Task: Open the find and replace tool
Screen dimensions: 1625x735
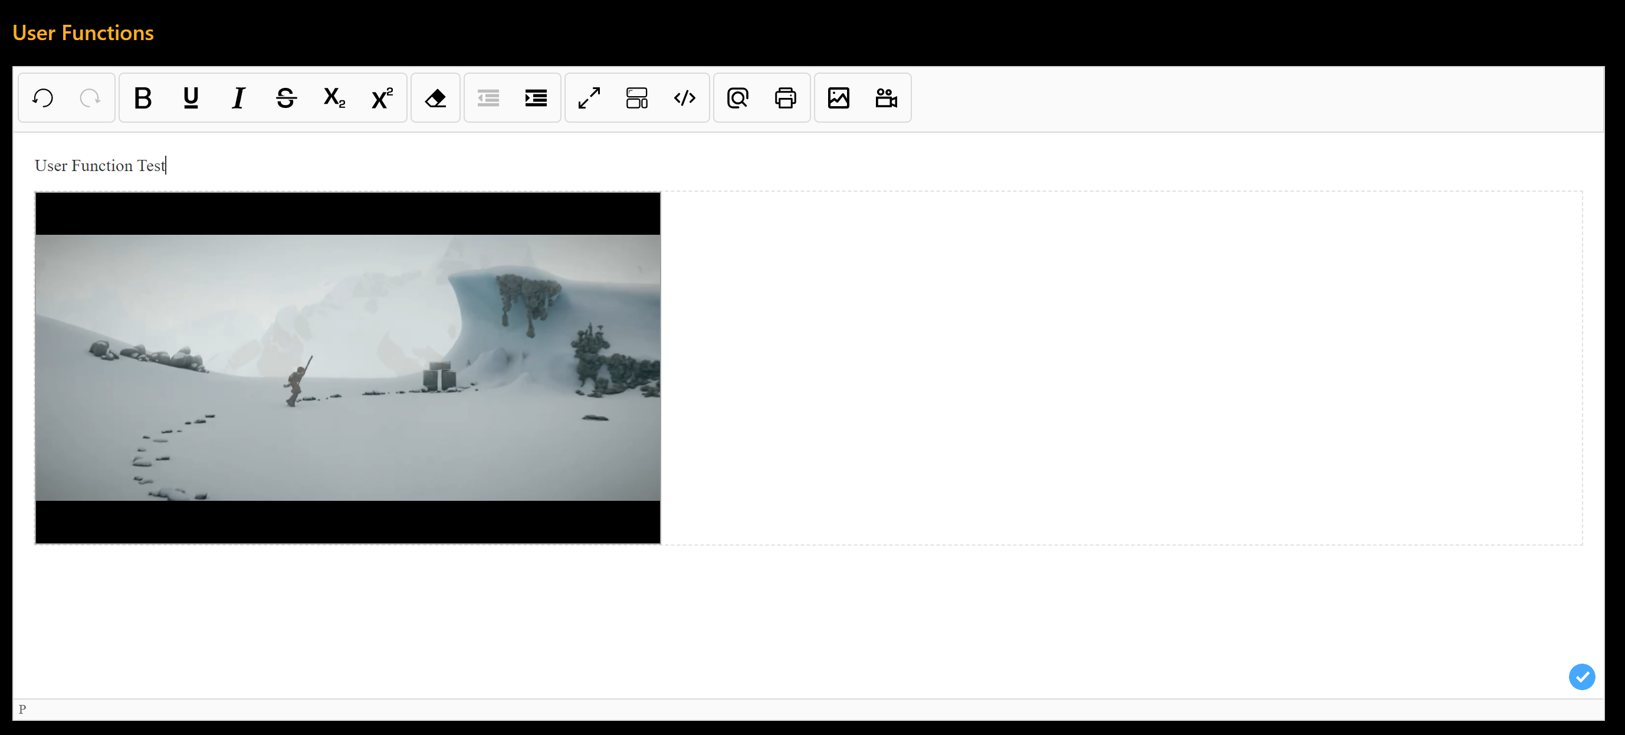Action: click(x=737, y=98)
